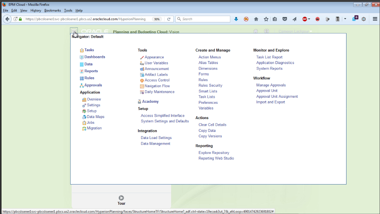380x214 pixels.
Task: Open Firefox Tools menu
Action: 68,10
